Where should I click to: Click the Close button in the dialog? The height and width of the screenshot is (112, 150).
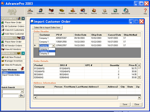[137, 104]
